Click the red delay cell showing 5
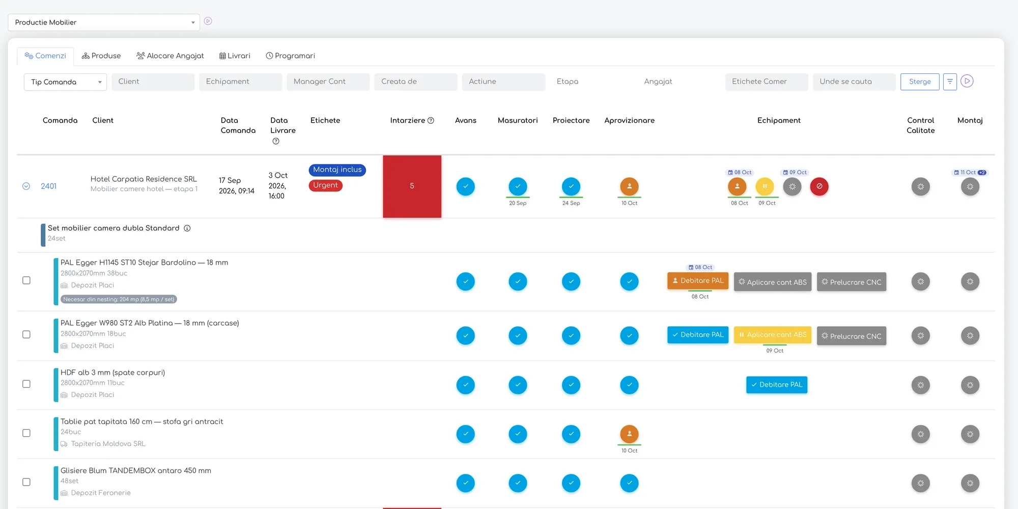 412,186
